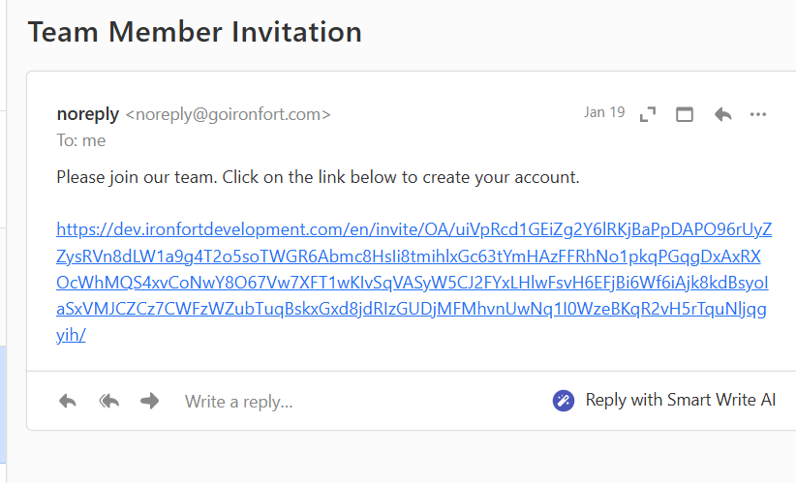
Task: Expand the 'To: me' recipient details
Action: point(81,140)
